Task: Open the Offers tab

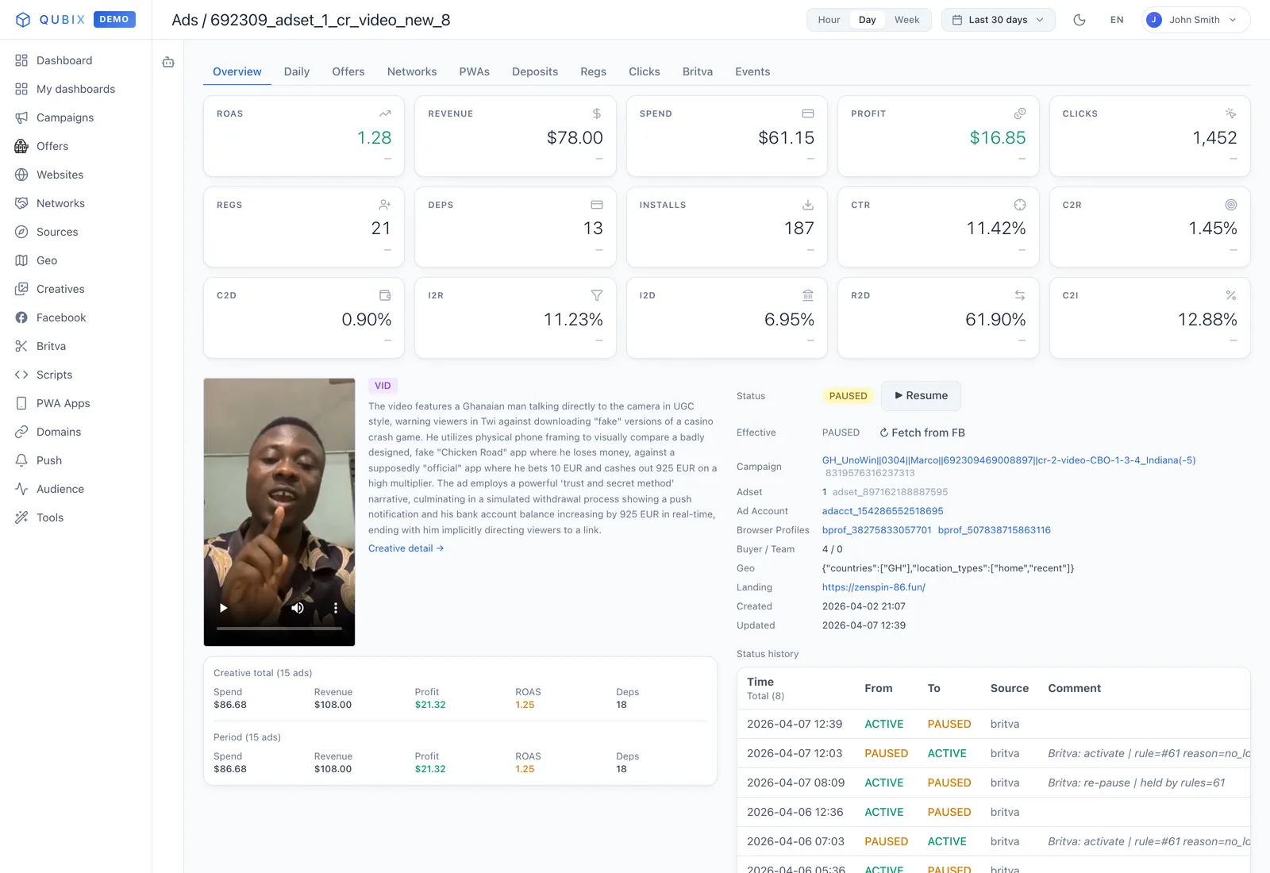Action: tap(348, 71)
